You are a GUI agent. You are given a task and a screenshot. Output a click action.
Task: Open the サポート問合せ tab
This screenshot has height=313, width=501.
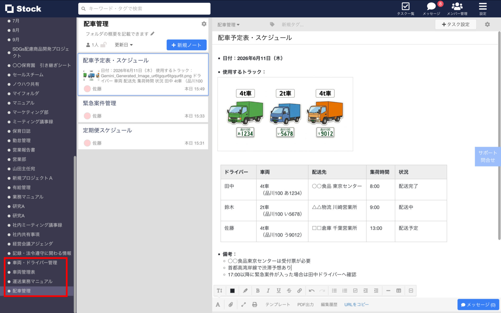click(488, 156)
